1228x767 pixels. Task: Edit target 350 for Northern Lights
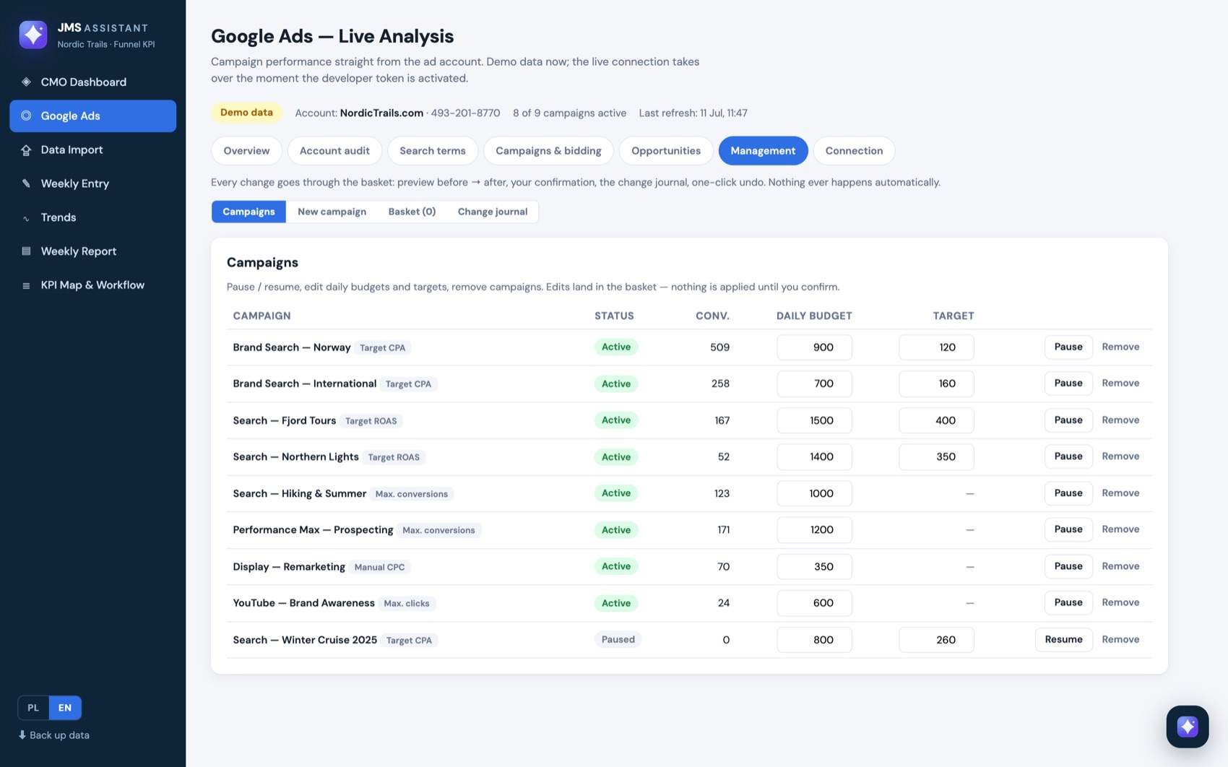coord(936,456)
